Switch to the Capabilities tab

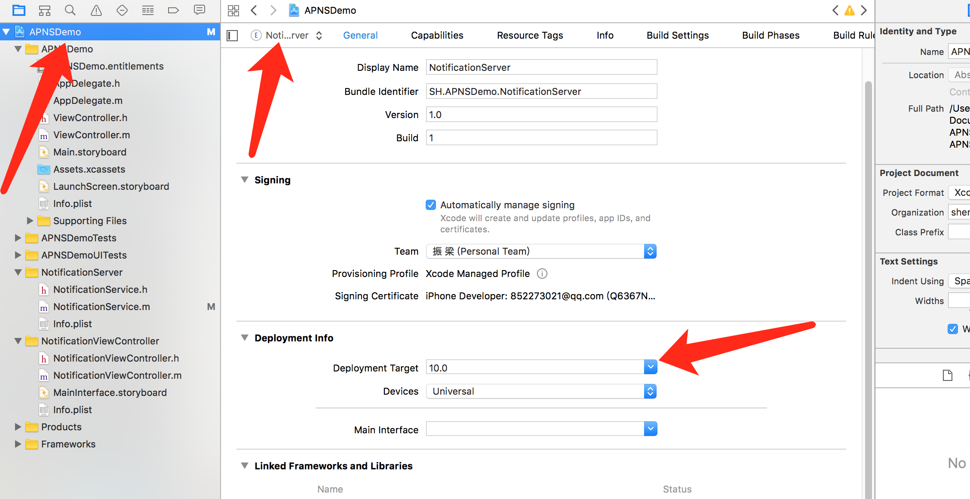tap(437, 35)
